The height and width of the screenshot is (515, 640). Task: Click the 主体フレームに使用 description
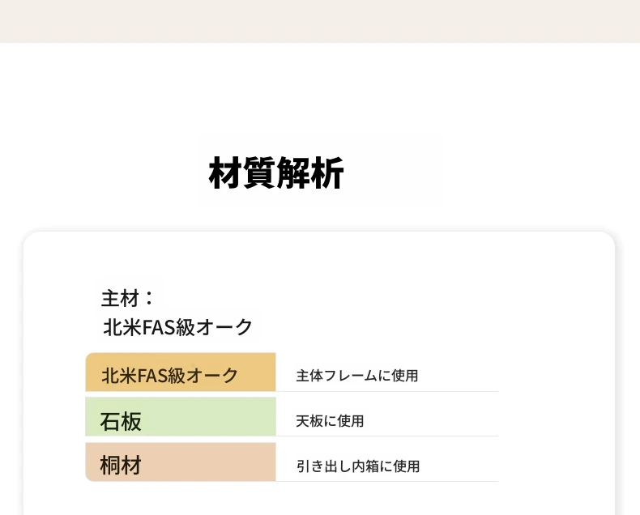pos(357,376)
